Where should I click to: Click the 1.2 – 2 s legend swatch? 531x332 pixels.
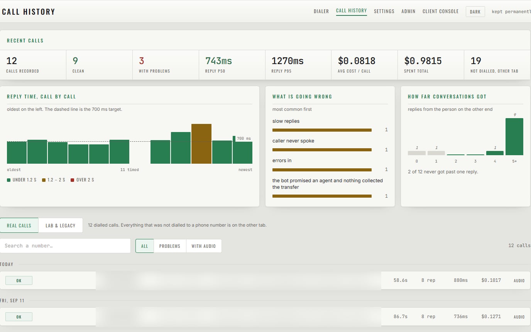pyautogui.click(x=44, y=180)
